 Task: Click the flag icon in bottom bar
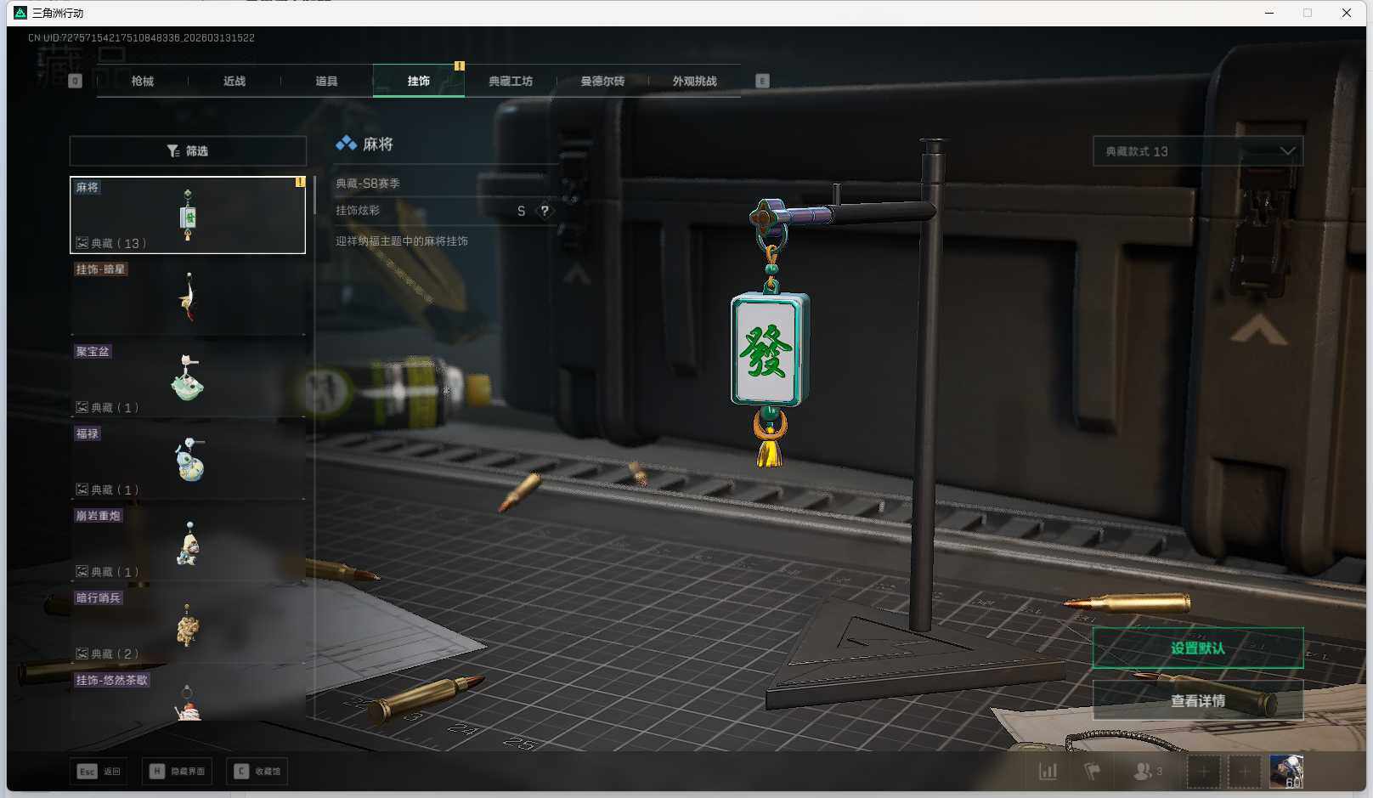1093,771
